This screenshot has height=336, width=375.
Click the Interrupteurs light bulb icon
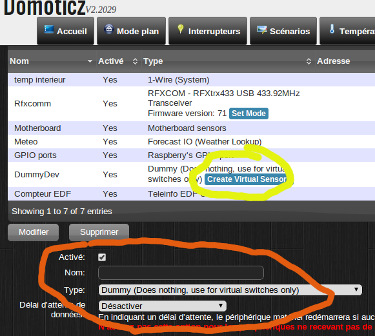[181, 29]
